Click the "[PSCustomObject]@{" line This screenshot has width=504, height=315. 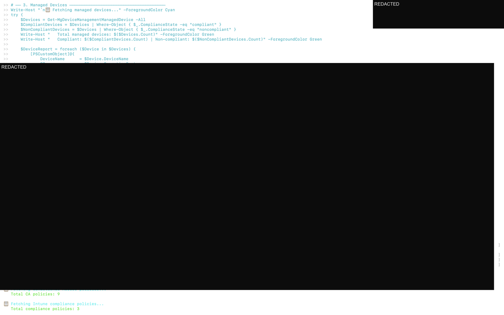click(x=52, y=54)
